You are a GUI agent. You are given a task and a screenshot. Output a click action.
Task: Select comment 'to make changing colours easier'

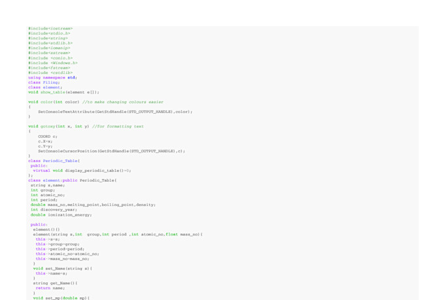click(123, 102)
